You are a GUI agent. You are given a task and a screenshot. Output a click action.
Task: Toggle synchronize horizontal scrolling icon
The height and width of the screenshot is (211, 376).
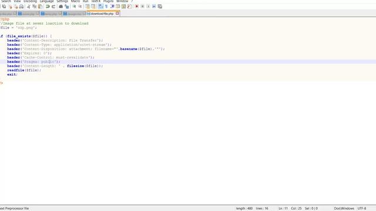(93, 6)
